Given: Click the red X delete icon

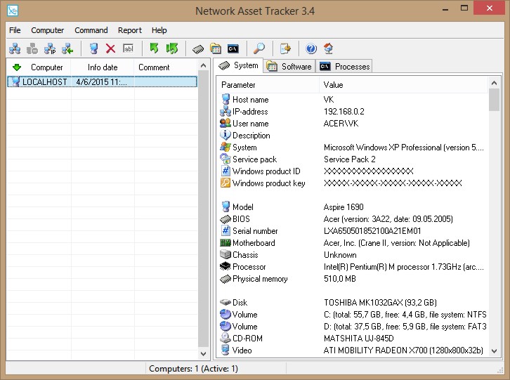Looking at the screenshot, I should pos(110,48).
